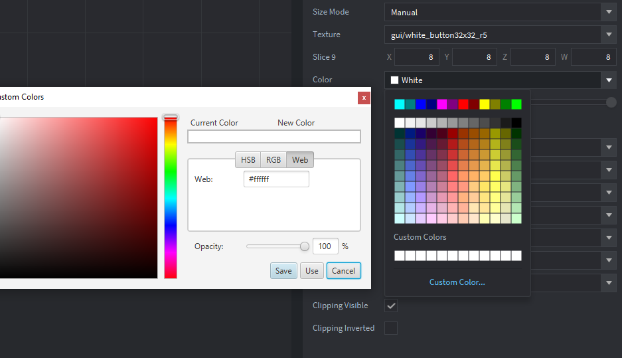Click the Save button
622x358 pixels.
coord(283,271)
